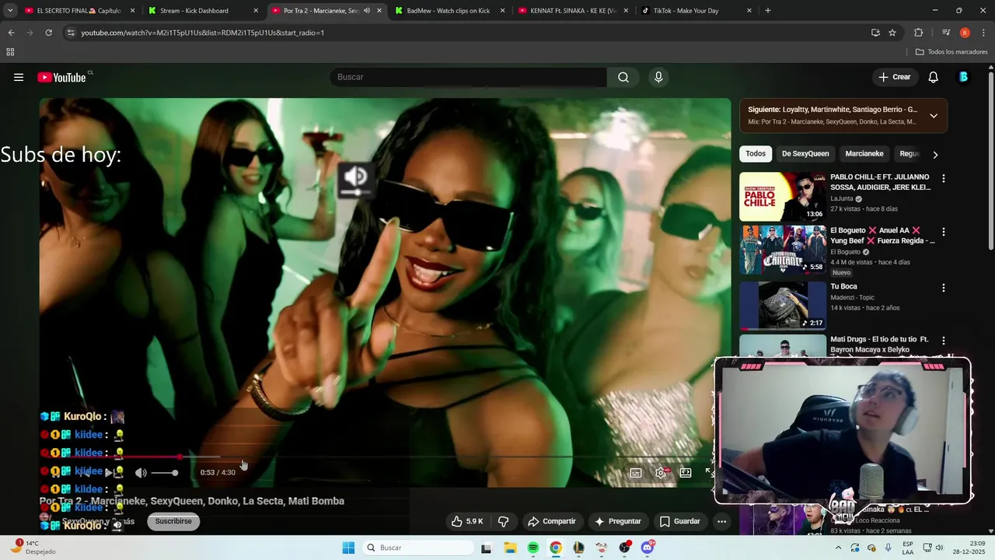Click the Compartir share button

(551, 521)
